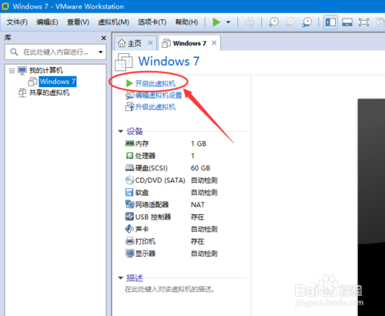This screenshot has height=316, width=385.
Task: Open the 虚拟机(M) menu
Action: tap(113, 22)
